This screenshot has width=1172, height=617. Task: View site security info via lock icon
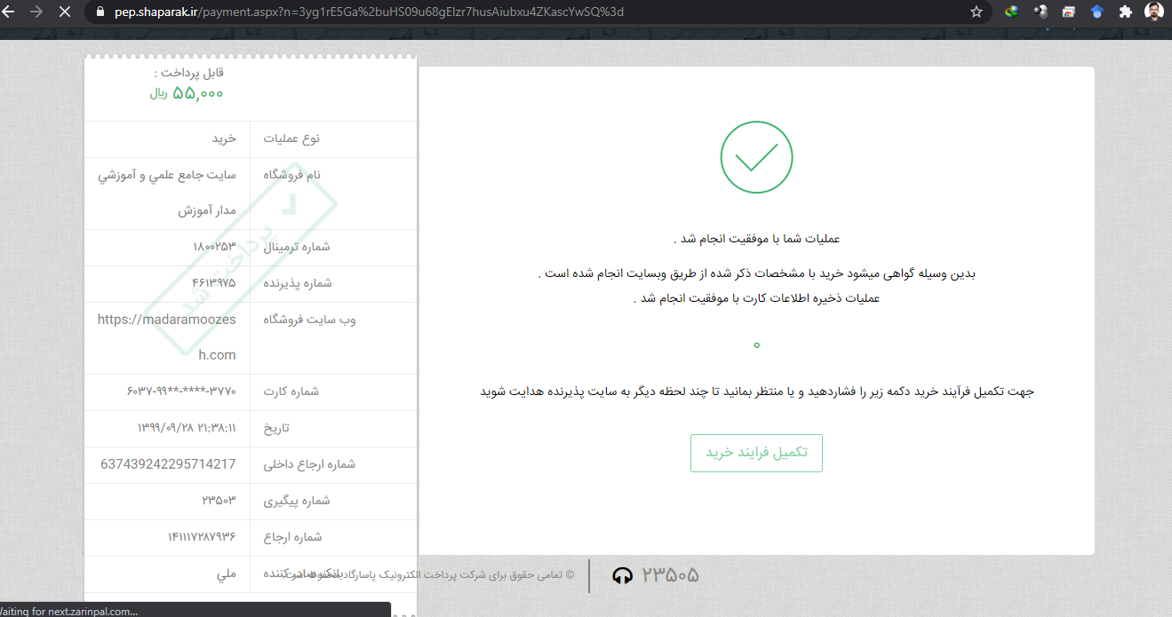click(x=100, y=12)
